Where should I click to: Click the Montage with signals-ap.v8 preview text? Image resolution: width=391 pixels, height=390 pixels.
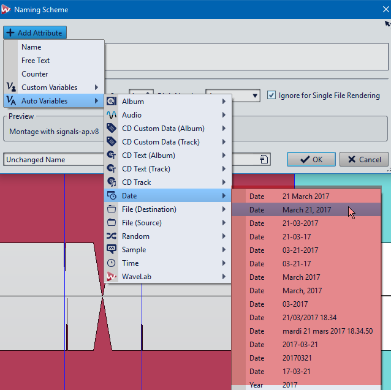pos(54,132)
